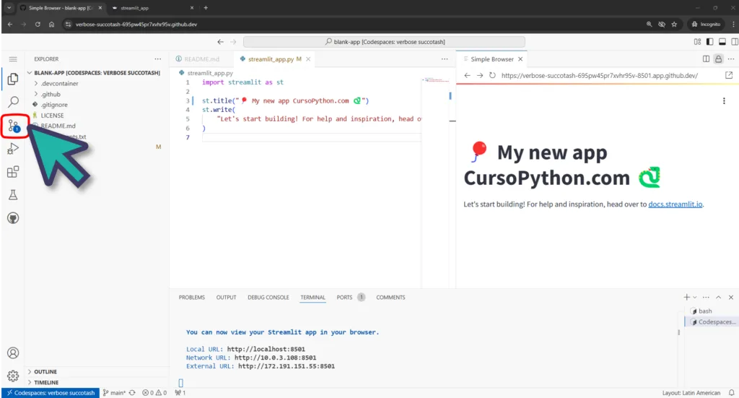The width and height of the screenshot is (739, 398).
Task: Create a new terminal with plus icon
Action: (x=687, y=297)
